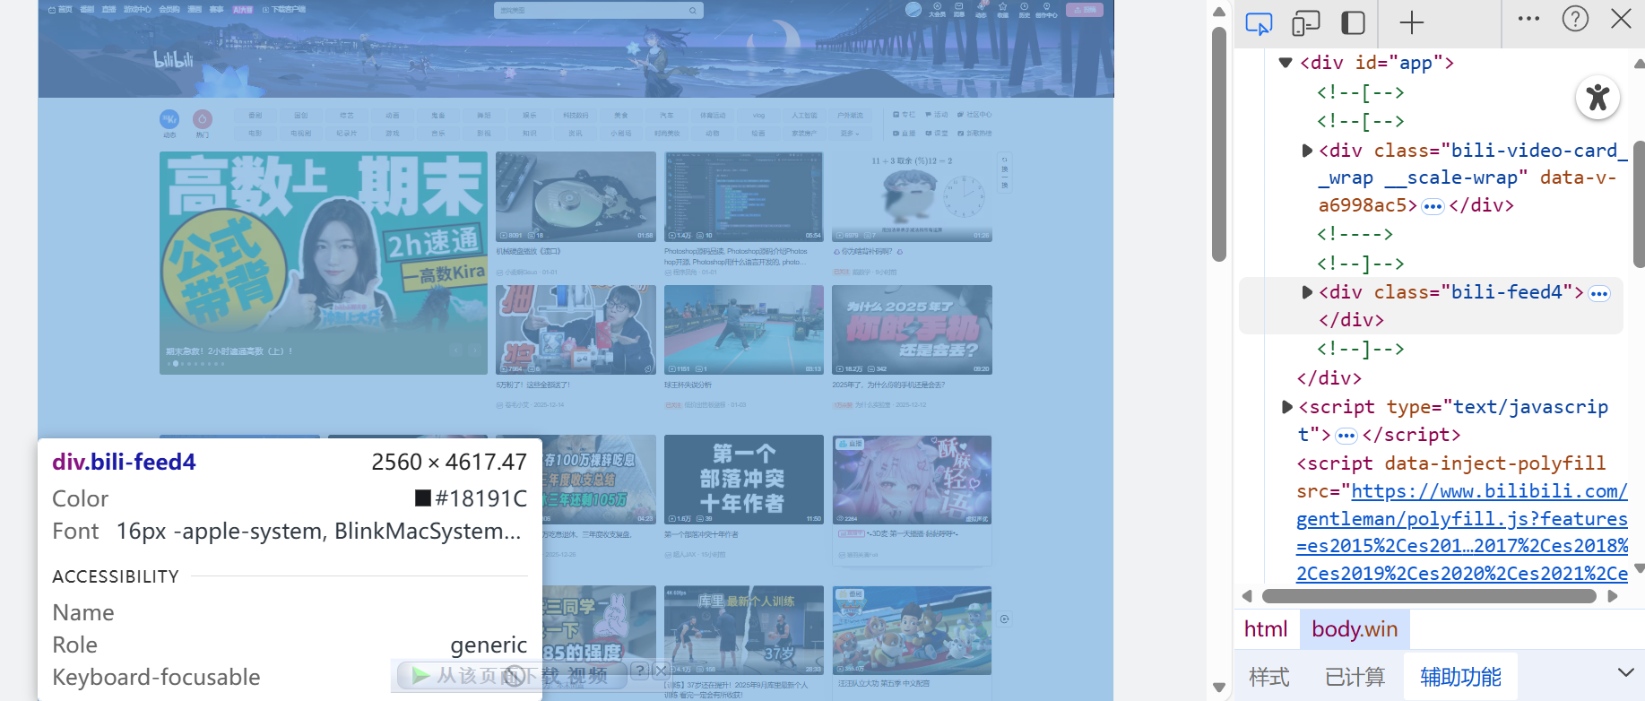Select the 人工智能 channel category
Image resolution: width=1645 pixels, height=701 pixels.
coord(804,116)
